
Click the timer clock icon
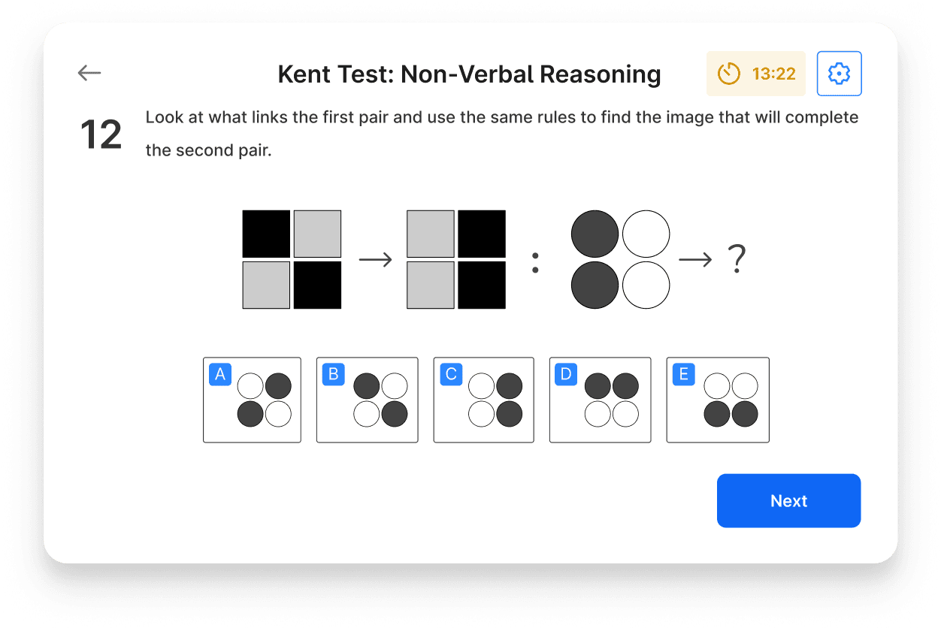pos(728,73)
